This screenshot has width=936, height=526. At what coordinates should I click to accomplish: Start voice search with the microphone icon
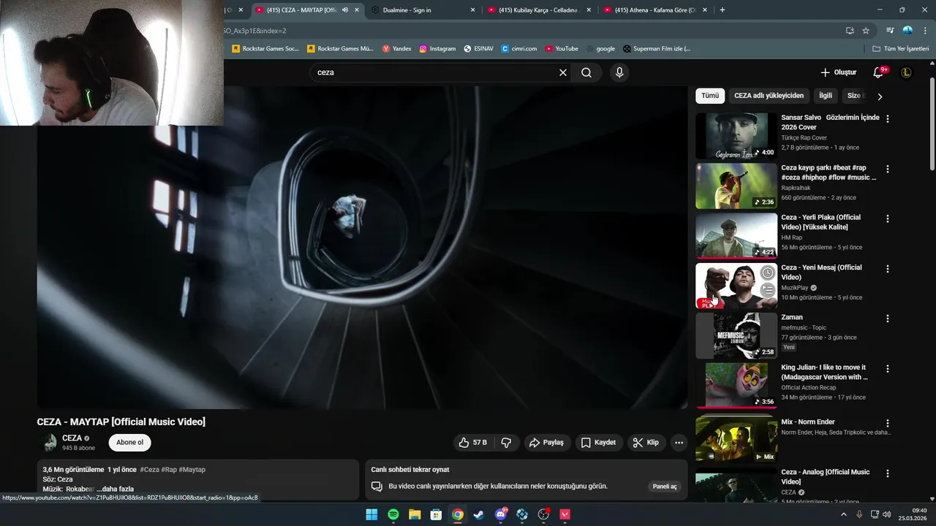point(619,72)
